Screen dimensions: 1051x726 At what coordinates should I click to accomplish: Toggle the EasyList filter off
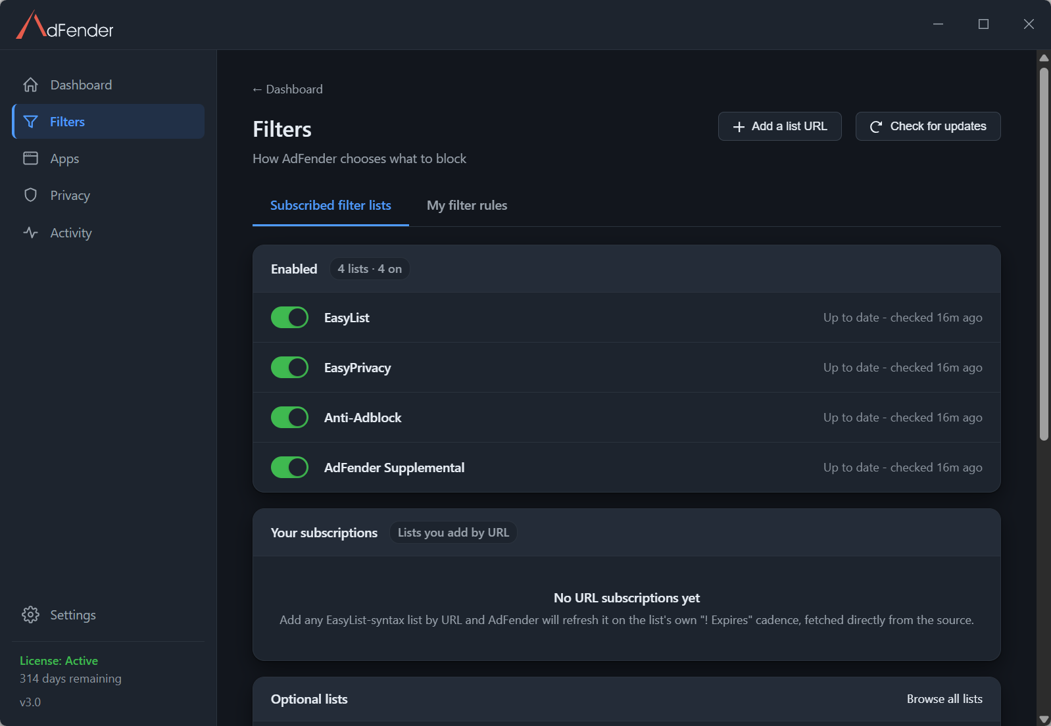(x=289, y=318)
